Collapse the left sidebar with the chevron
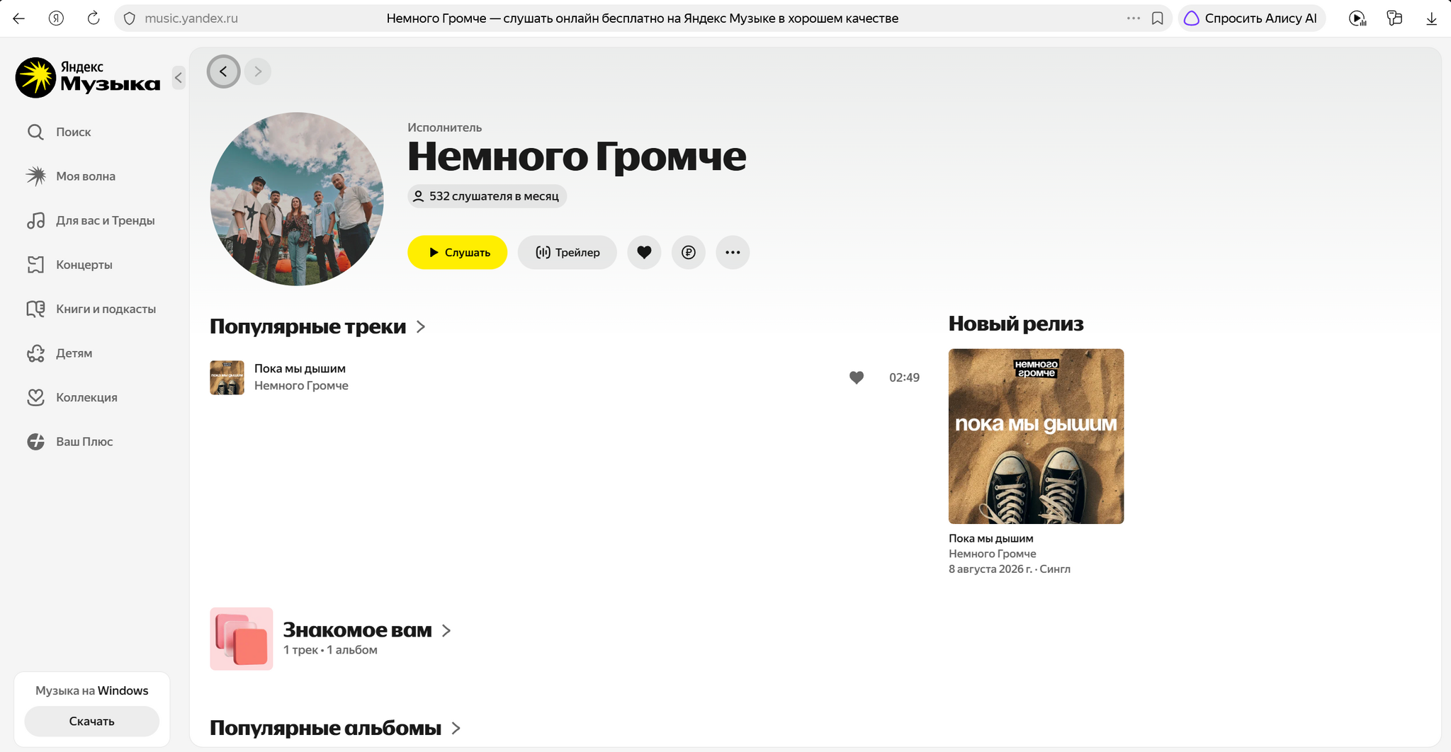This screenshot has width=1451, height=752. tap(179, 77)
